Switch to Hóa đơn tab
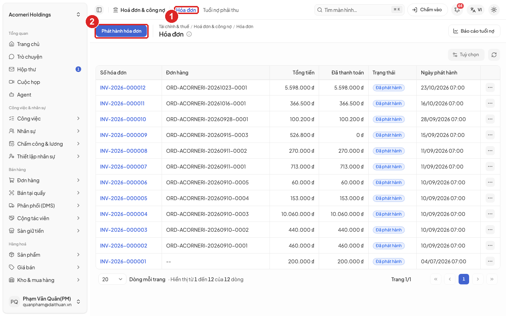Viewport: 506px width, 316px height. 186,10
